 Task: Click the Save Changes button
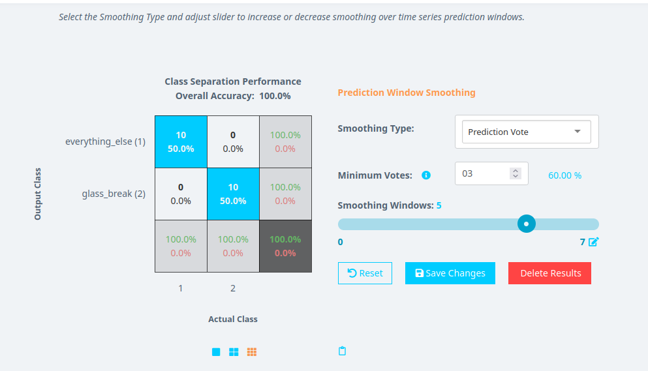pos(450,273)
